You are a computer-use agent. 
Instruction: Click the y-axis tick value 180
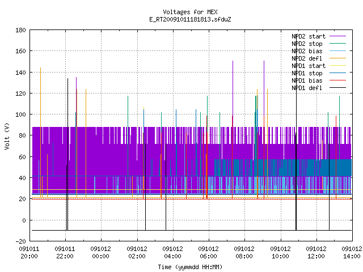click(x=20, y=30)
